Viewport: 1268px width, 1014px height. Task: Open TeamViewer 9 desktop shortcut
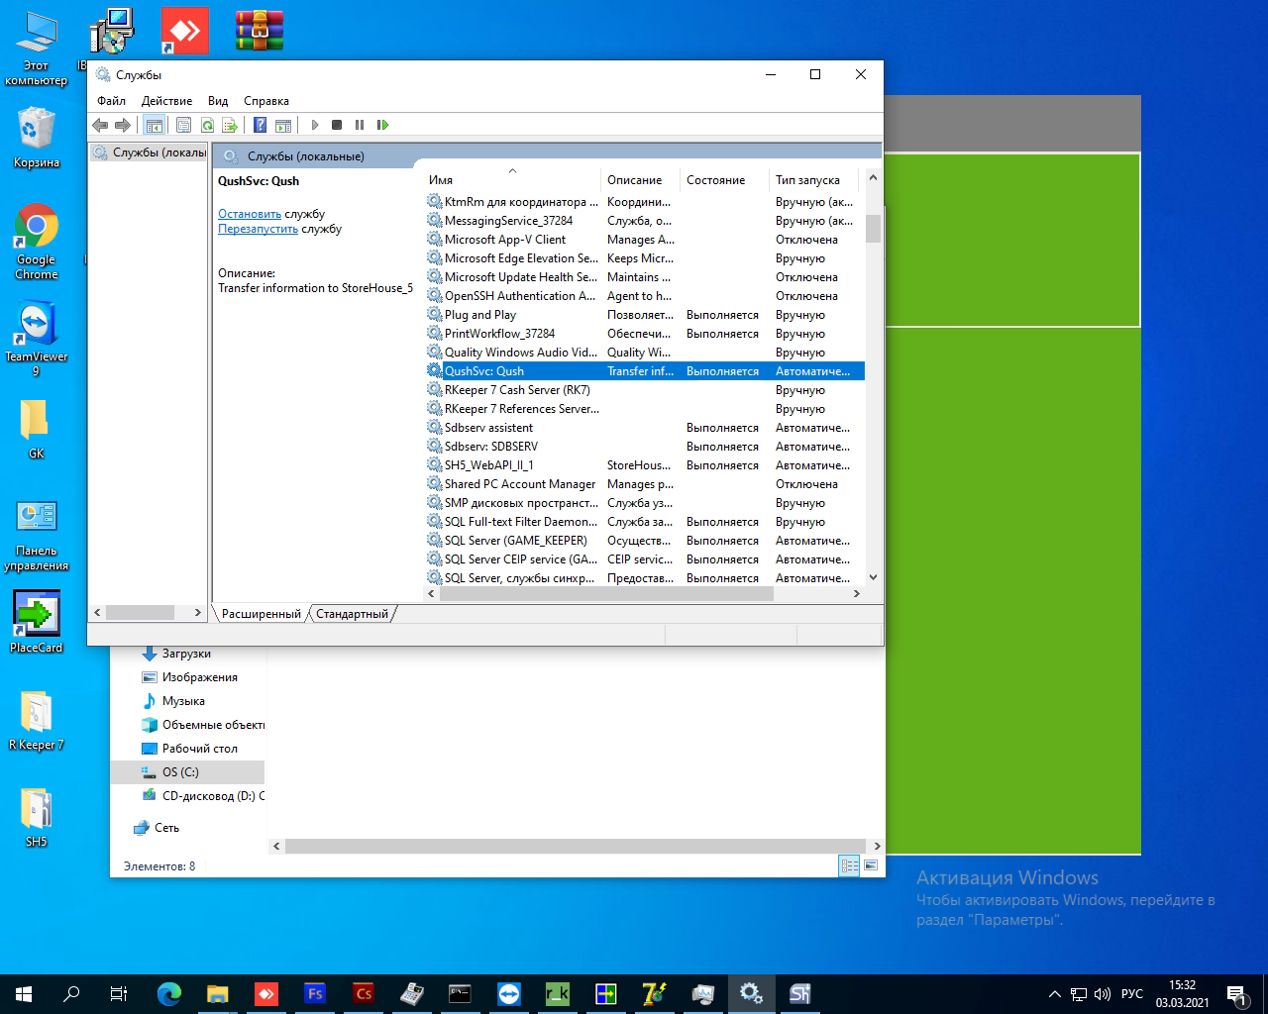[37, 340]
